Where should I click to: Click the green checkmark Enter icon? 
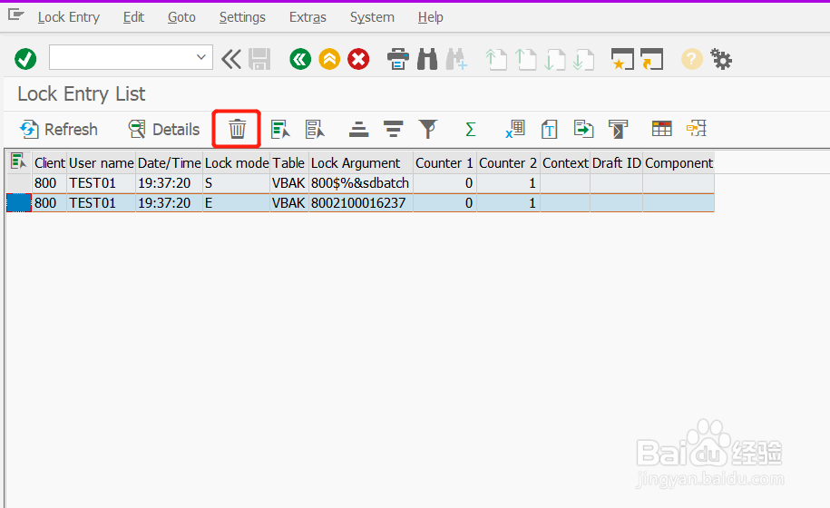(x=25, y=59)
